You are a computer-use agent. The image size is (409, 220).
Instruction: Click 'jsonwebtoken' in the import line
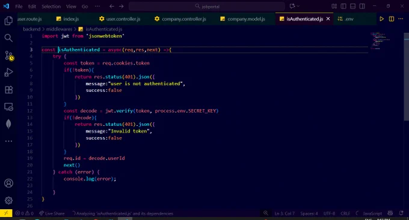[105, 36]
